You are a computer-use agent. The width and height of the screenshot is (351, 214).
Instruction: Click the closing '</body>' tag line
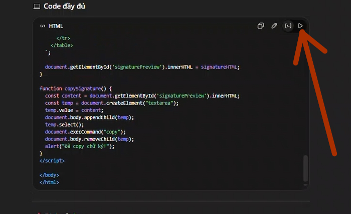(x=49, y=175)
